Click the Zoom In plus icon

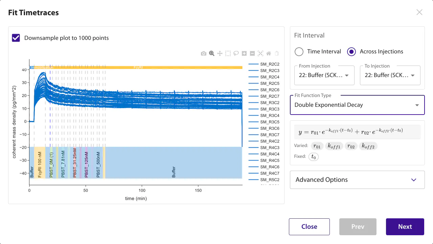244,53
